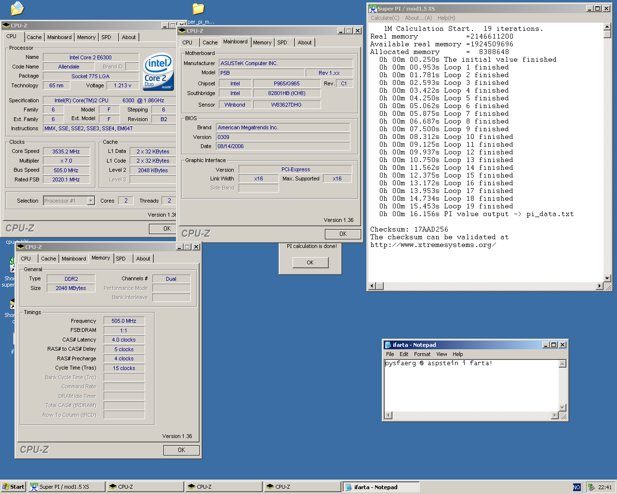Open Help(H) menu in Super PI
Image resolution: width=617 pixels, height=494 pixels.
446,18
